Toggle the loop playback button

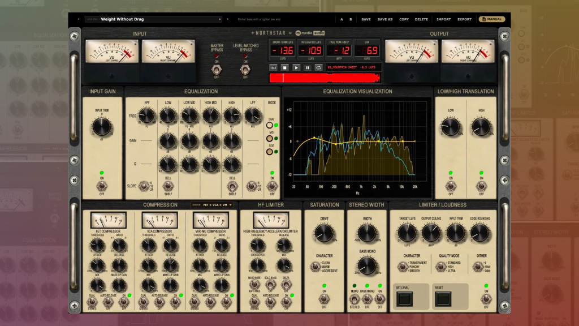tap(318, 68)
